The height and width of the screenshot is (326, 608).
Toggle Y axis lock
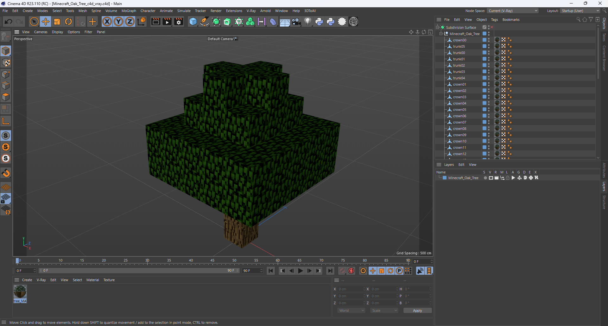coord(118,21)
